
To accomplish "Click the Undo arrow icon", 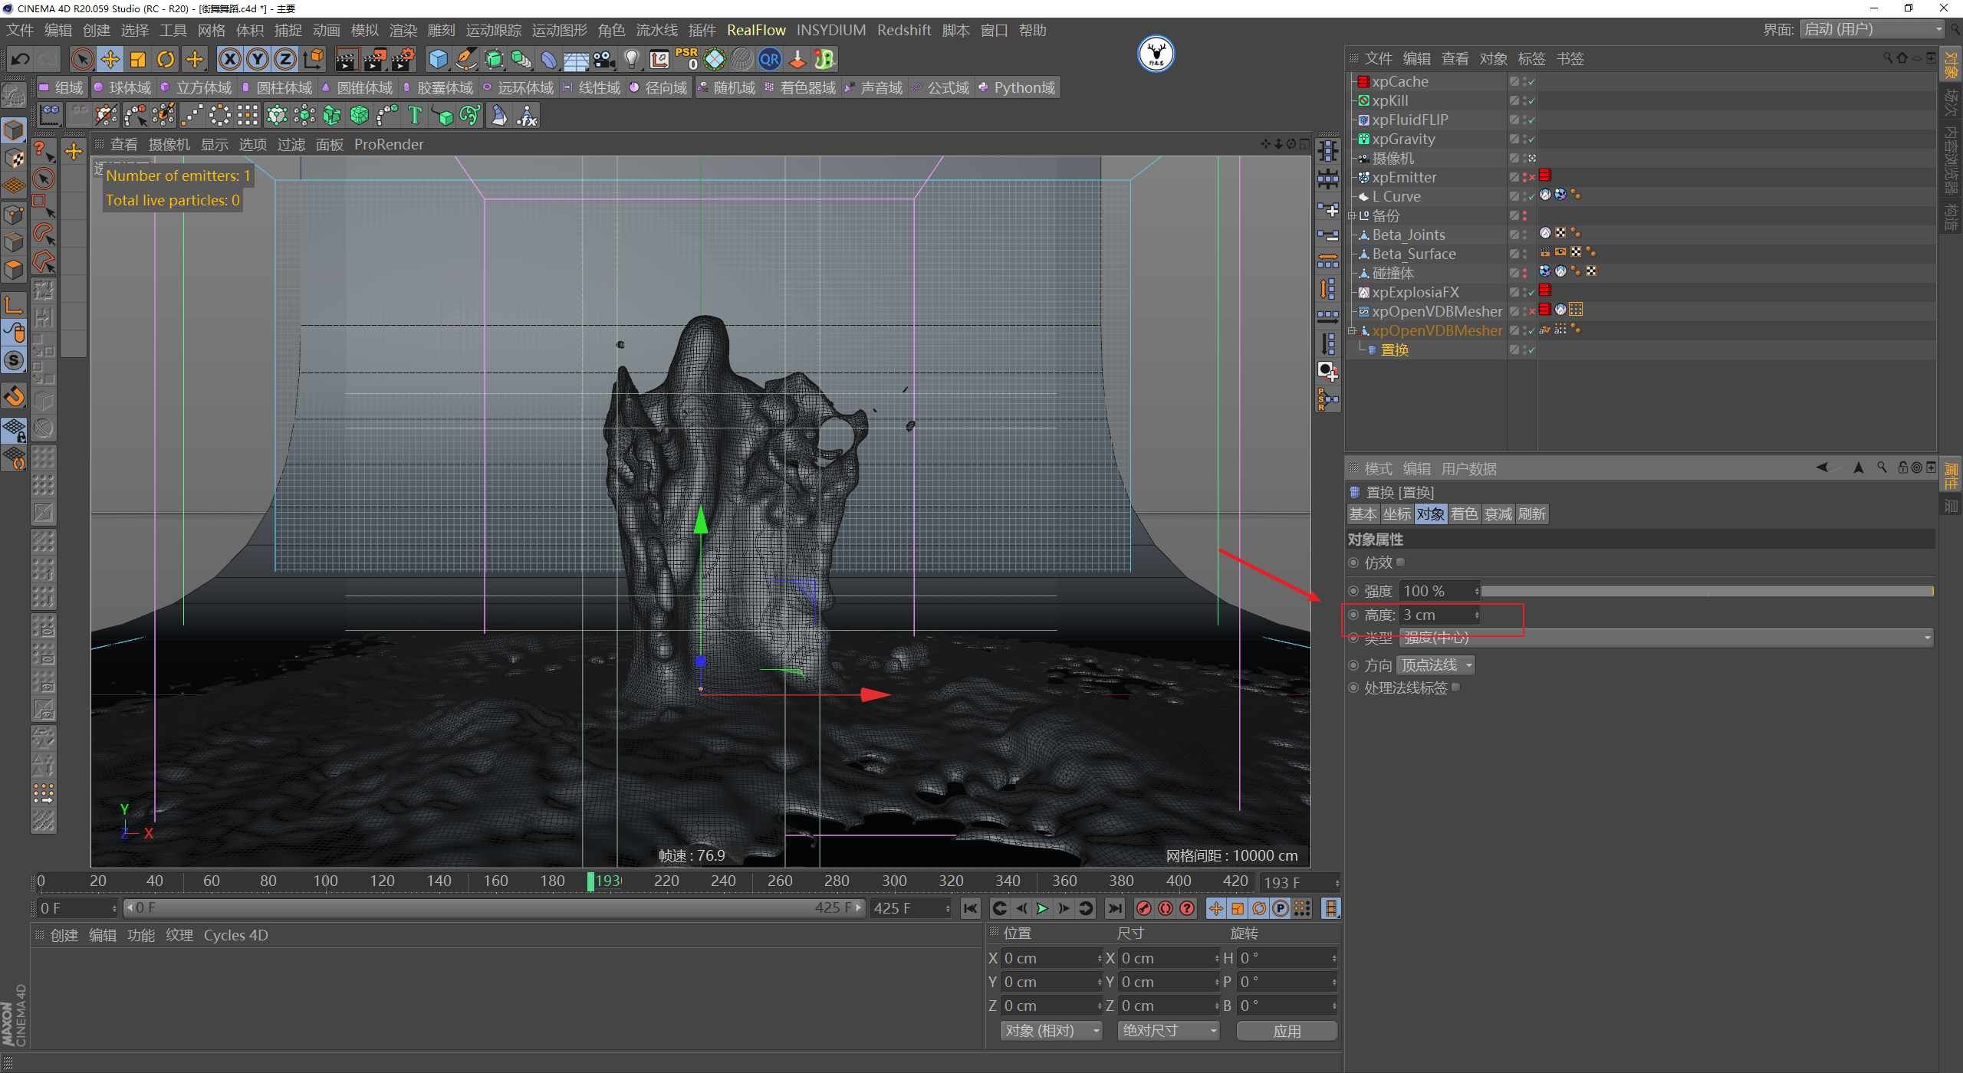I will [x=21, y=59].
